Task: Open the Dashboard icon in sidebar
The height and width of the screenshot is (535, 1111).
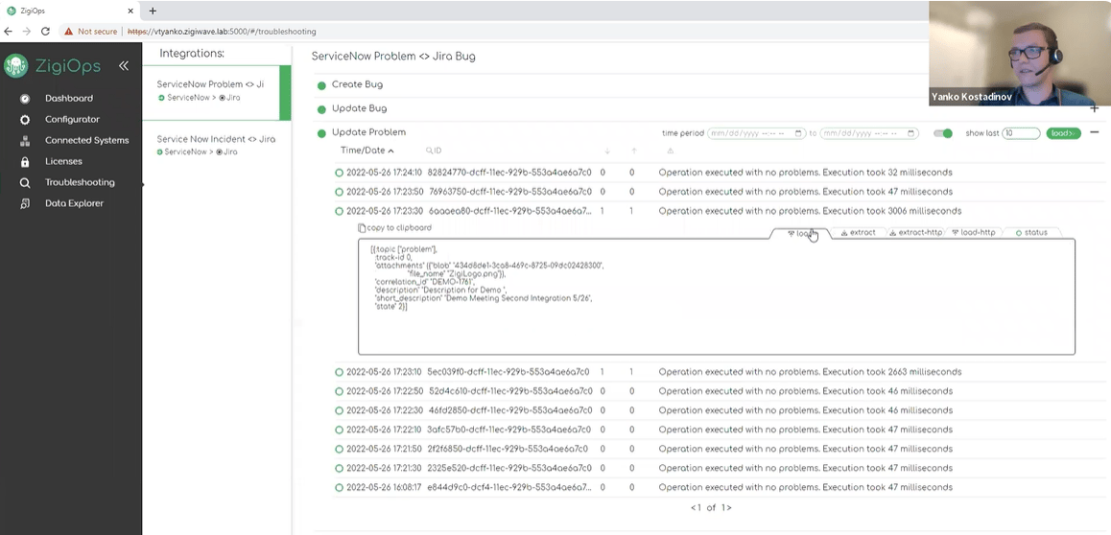Action: [25, 99]
